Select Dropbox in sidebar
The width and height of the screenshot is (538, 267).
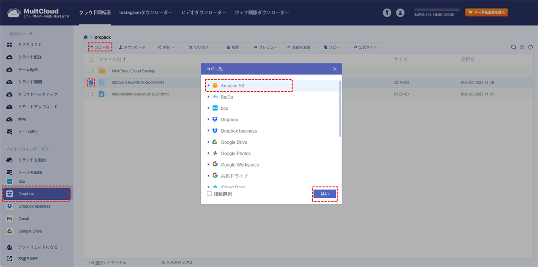pos(37,194)
